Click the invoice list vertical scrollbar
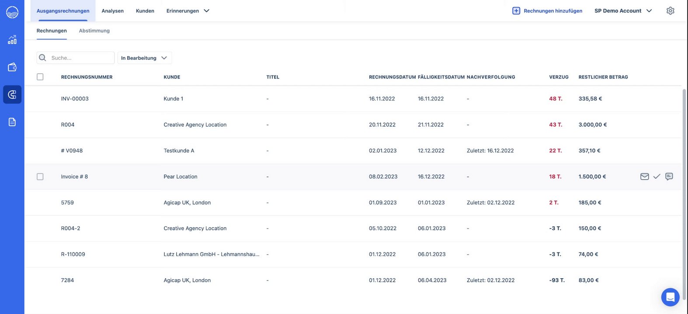This screenshot has width=688, height=314. tap(684, 174)
